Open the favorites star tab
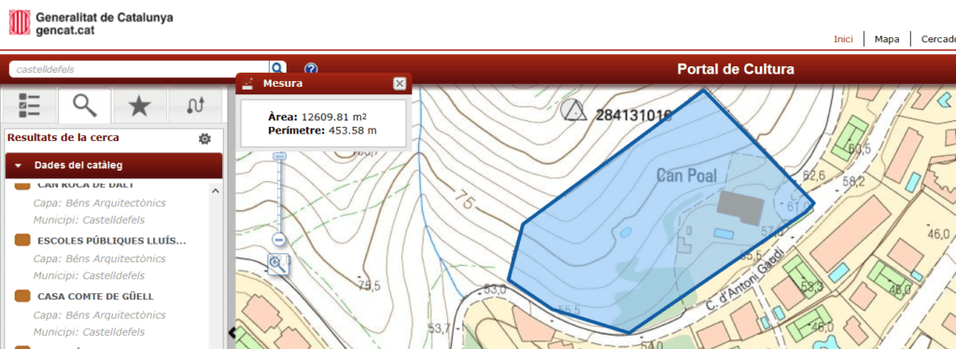This screenshot has height=349, width=956. pyautogui.click(x=140, y=105)
